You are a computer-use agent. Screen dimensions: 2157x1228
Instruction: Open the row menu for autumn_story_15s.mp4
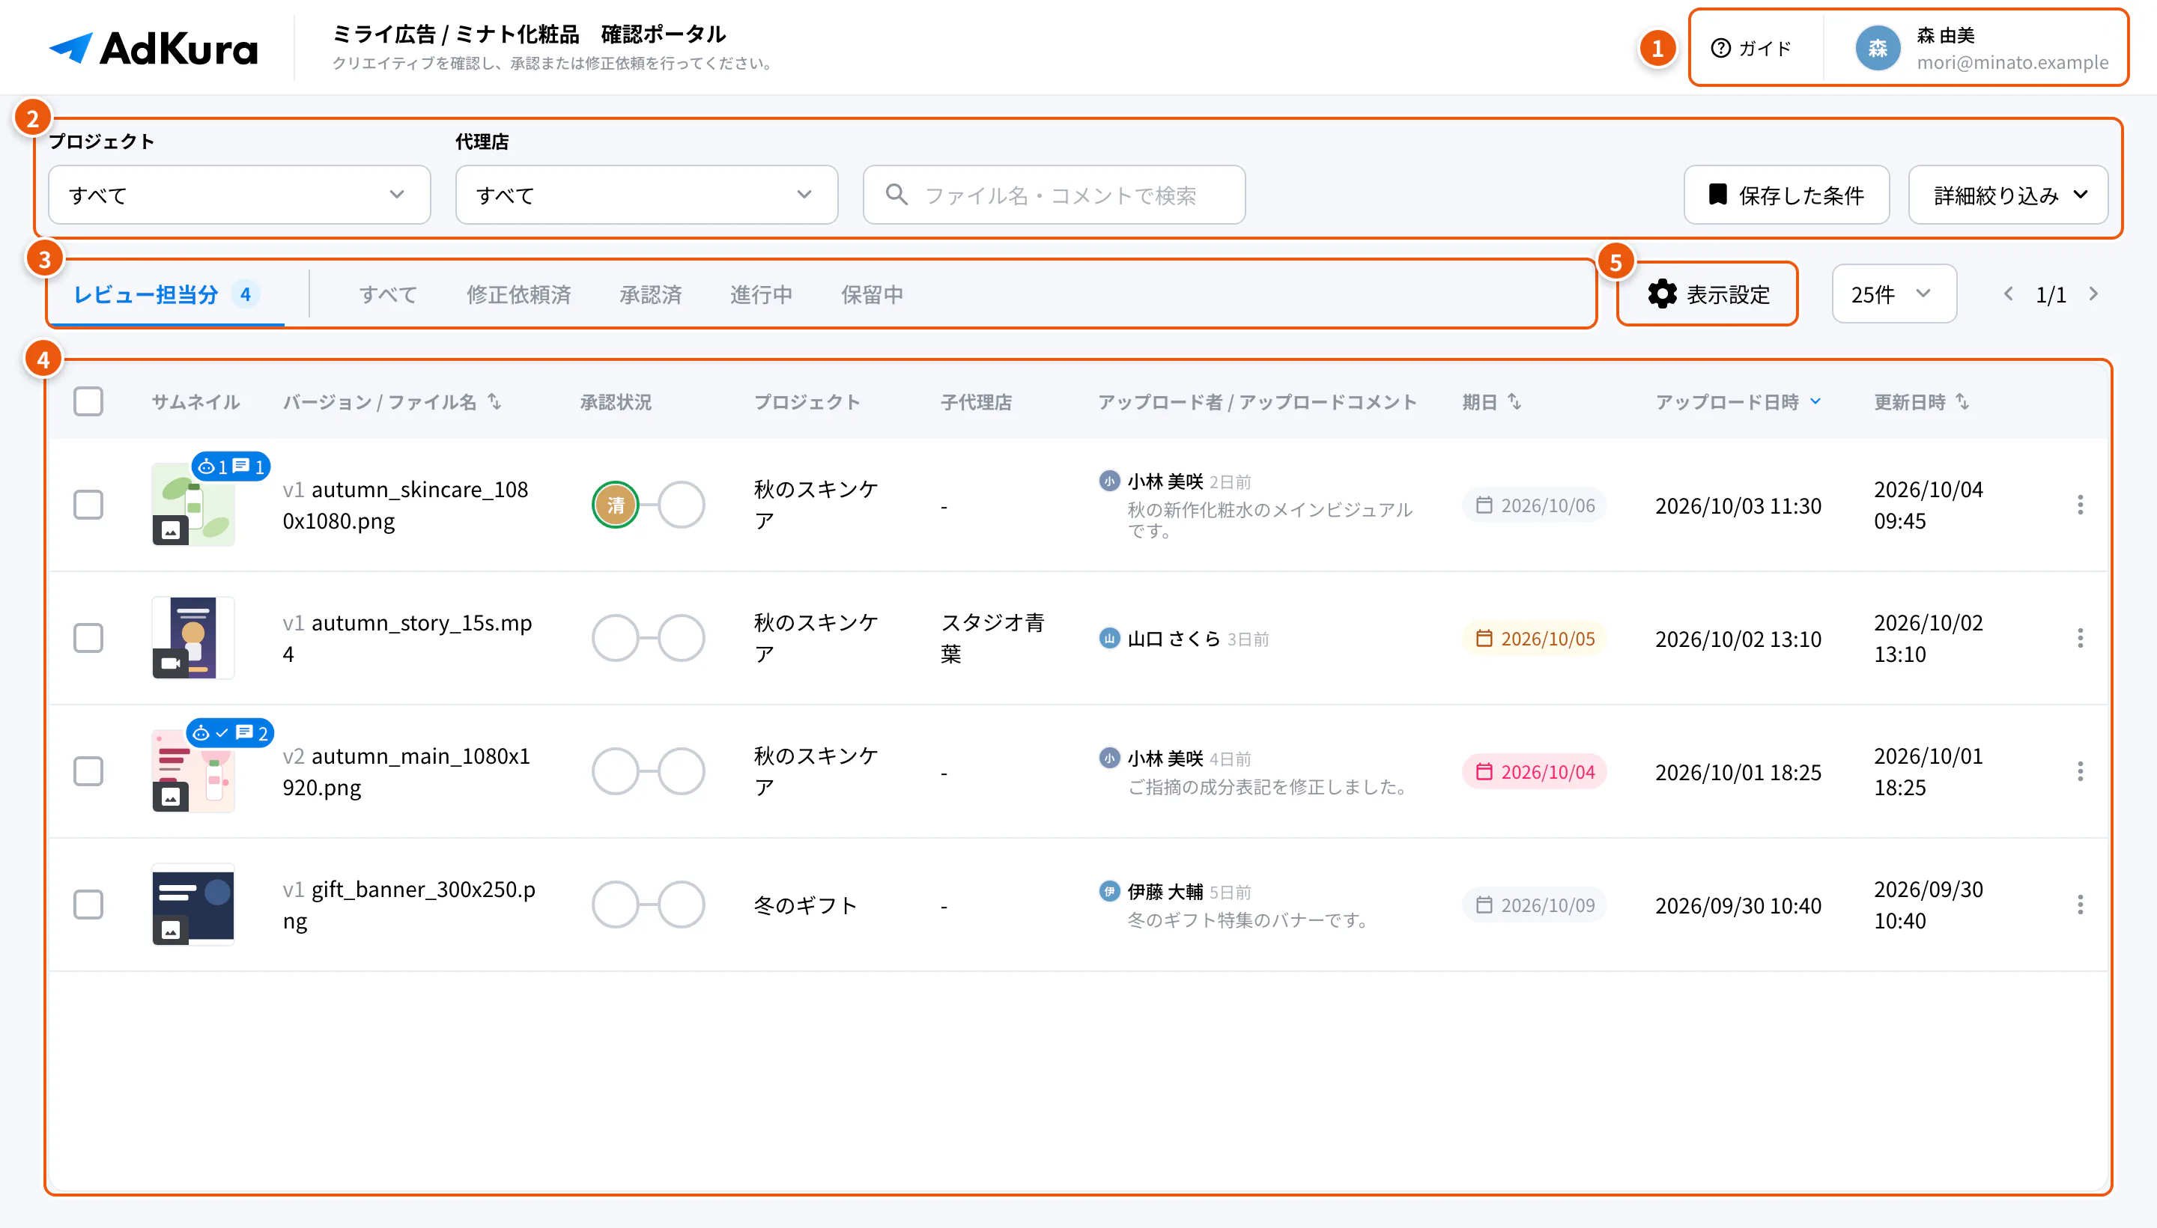tap(2081, 638)
